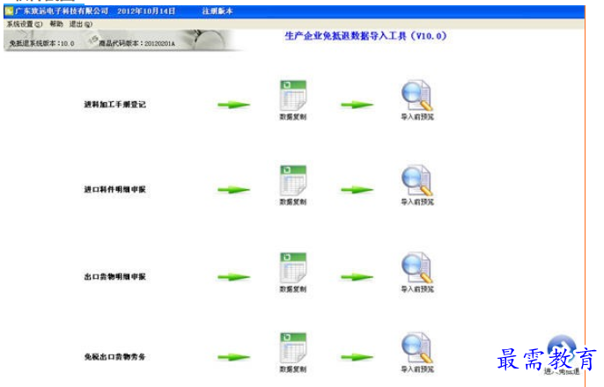Click the 2012年10月14日 date in title bar
The height and width of the screenshot is (387, 604).
point(146,11)
